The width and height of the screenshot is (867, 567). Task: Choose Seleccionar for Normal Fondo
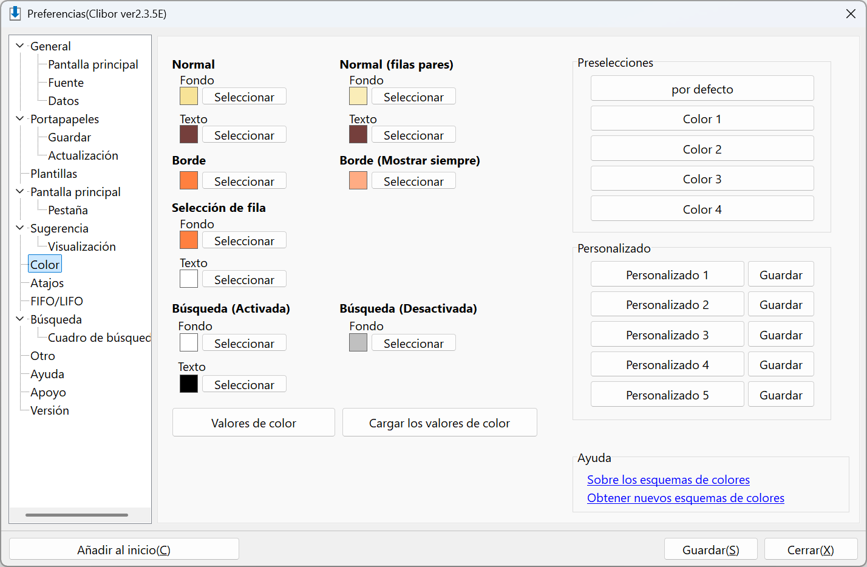click(244, 97)
